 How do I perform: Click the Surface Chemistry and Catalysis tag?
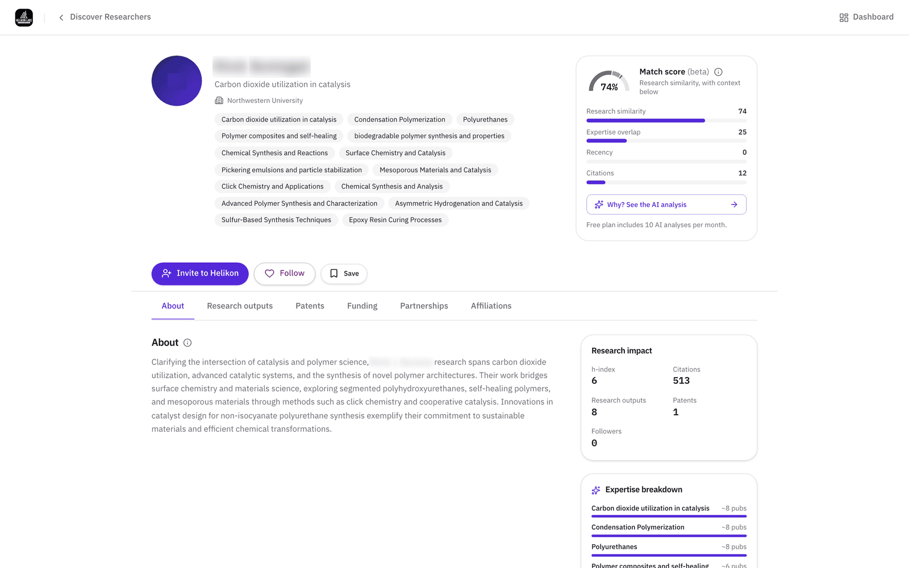[x=395, y=153]
